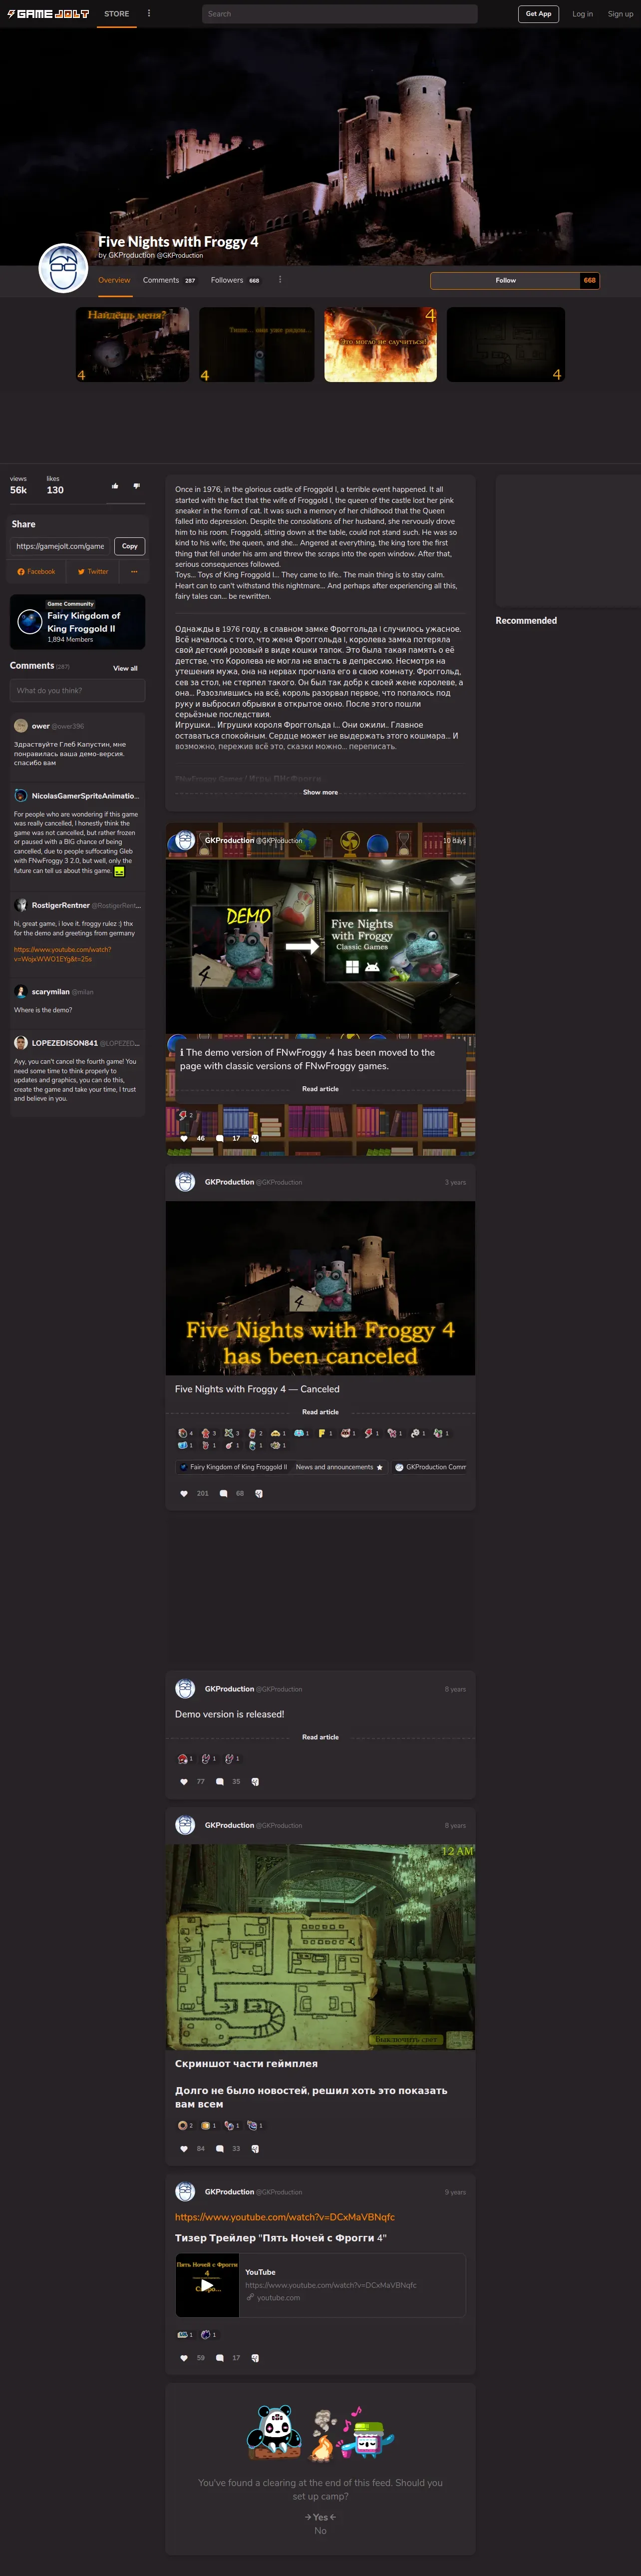Open comments on gameplay screenshot post (33)
This screenshot has width=641, height=2576.
coord(220,2148)
